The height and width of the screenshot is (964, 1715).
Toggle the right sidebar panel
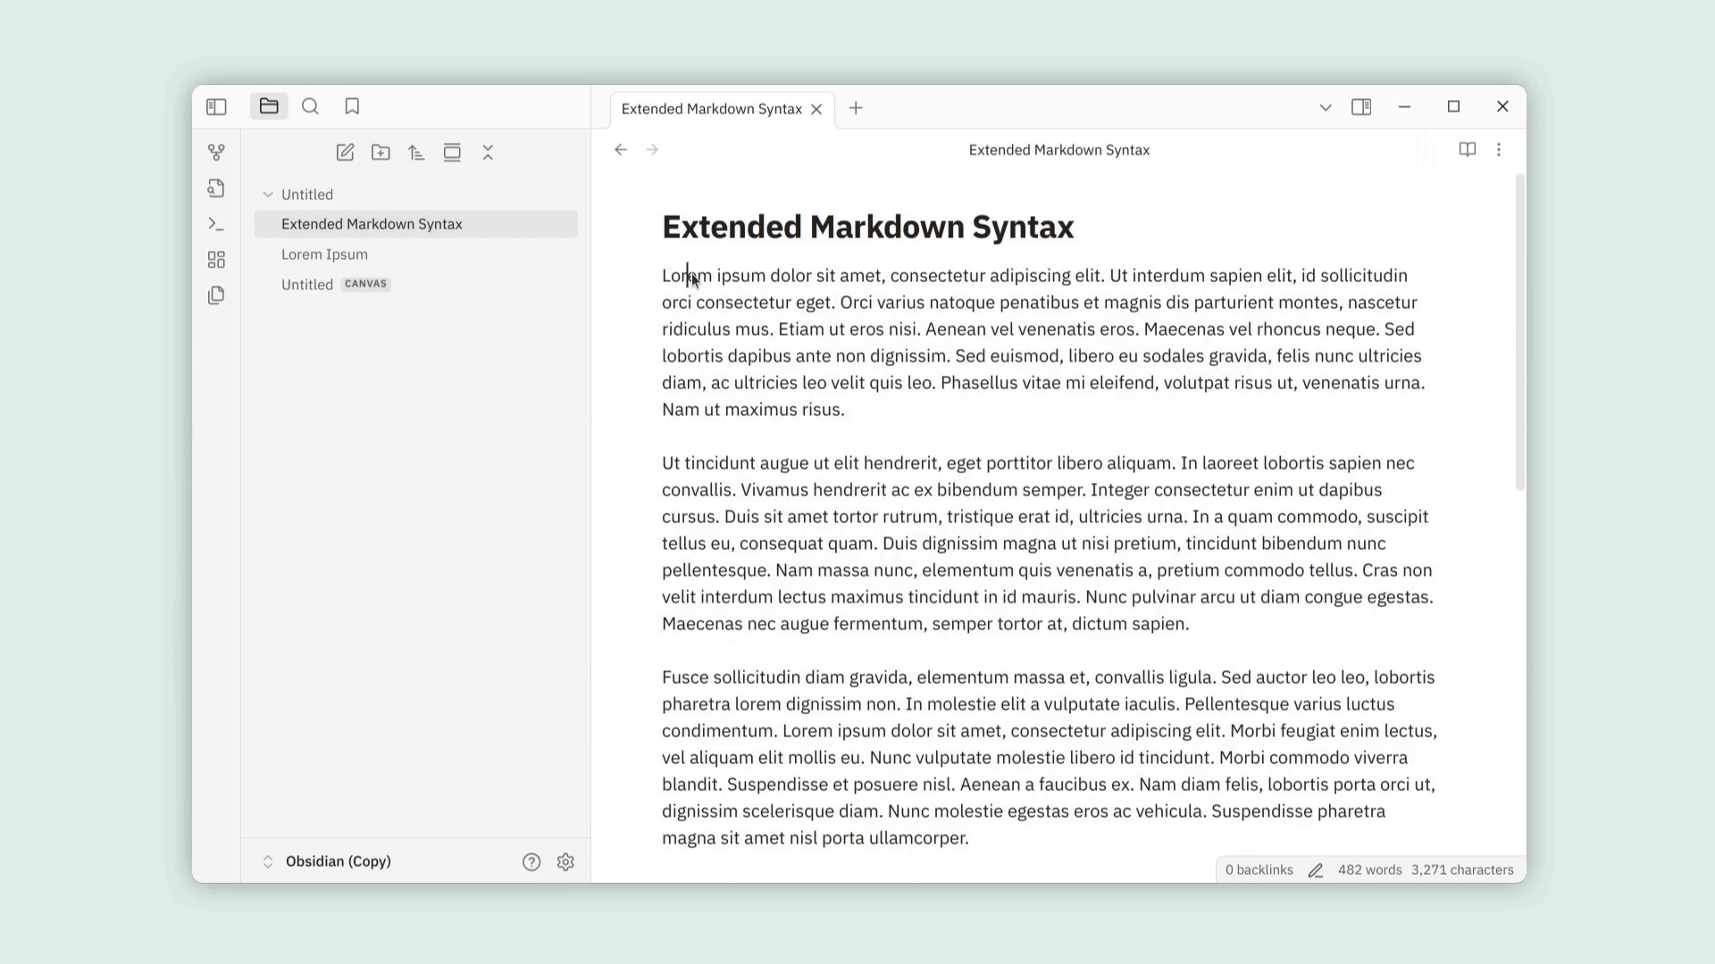click(1361, 107)
